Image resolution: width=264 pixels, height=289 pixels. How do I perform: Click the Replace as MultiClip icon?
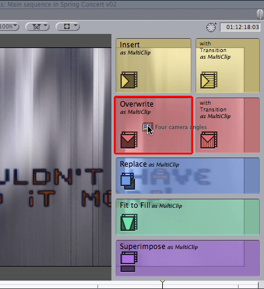point(128,181)
